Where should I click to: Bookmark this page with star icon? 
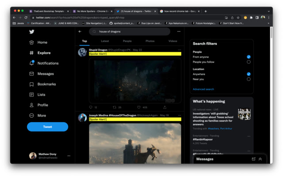click(238, 18)
